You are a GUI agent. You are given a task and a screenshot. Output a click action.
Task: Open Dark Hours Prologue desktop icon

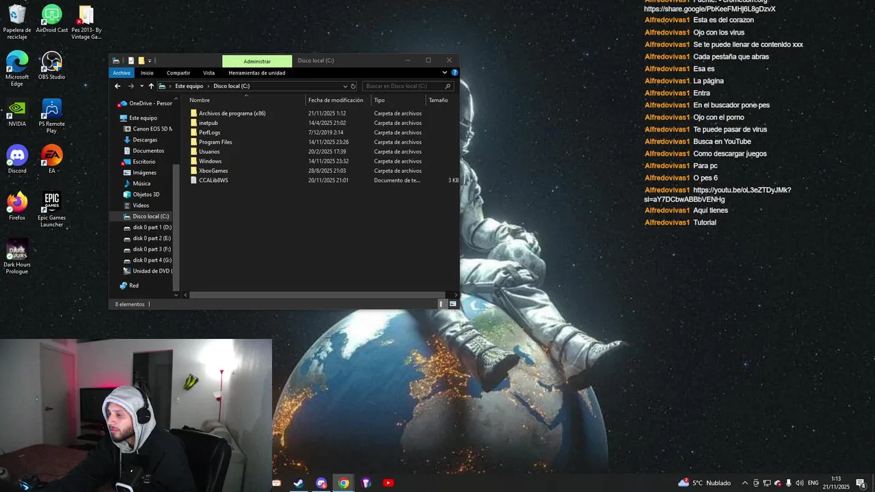(17, 257)
